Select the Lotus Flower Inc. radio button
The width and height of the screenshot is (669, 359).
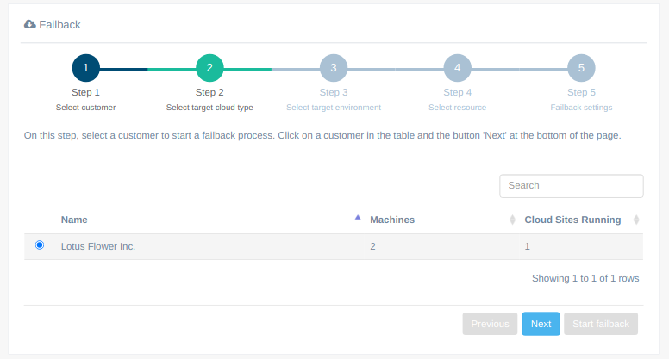point(40,244)
